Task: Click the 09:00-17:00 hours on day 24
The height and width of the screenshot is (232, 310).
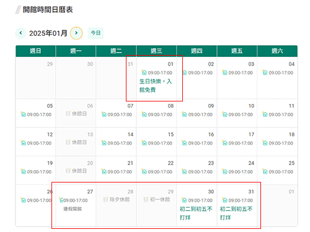Action: (241, 172)
